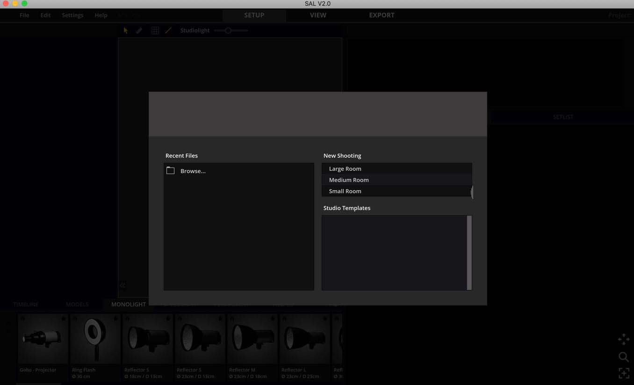The image size is (634, 385).
Task: Click the four-arrow pan icon
Action: [x=624, y=340]
